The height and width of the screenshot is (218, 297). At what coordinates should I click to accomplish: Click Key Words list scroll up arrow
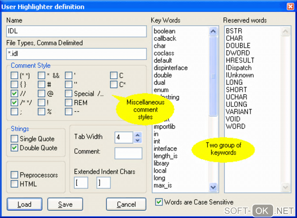(x=213, y=31)
